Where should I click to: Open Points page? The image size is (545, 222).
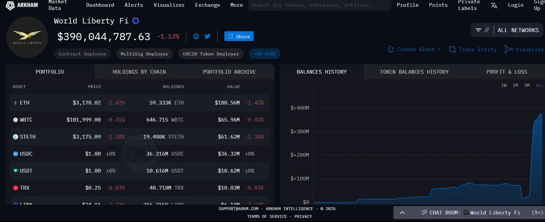[x=438, y=5]
